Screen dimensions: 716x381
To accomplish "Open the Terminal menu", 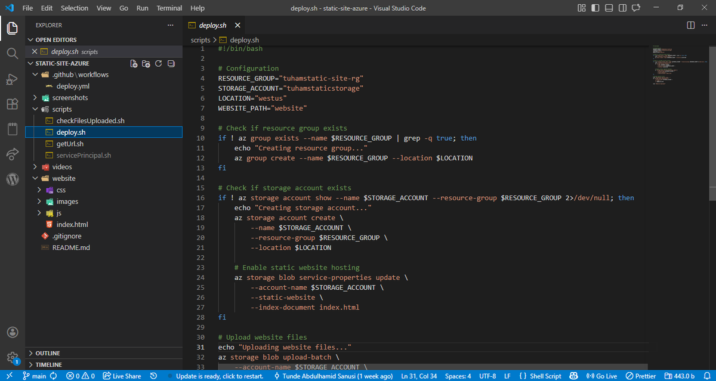I will (169, 8).
